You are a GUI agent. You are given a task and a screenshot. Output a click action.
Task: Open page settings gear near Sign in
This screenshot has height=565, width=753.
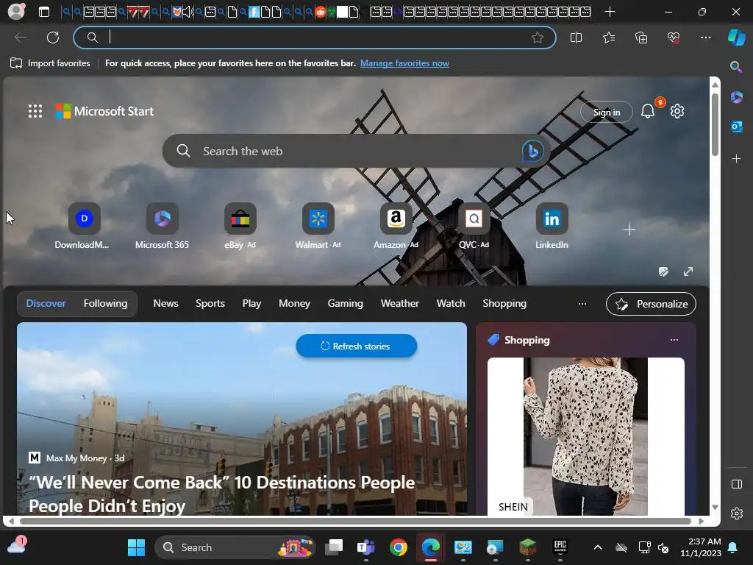[x=677, y=112]
